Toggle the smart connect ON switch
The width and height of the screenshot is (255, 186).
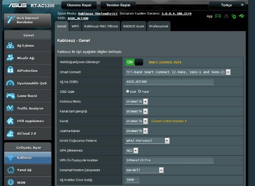[134, 62]
